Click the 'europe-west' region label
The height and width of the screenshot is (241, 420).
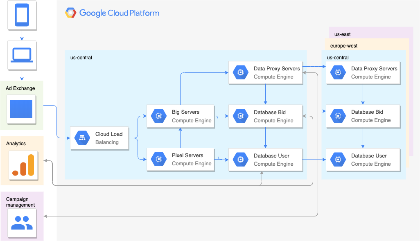[x=344, y=46]
